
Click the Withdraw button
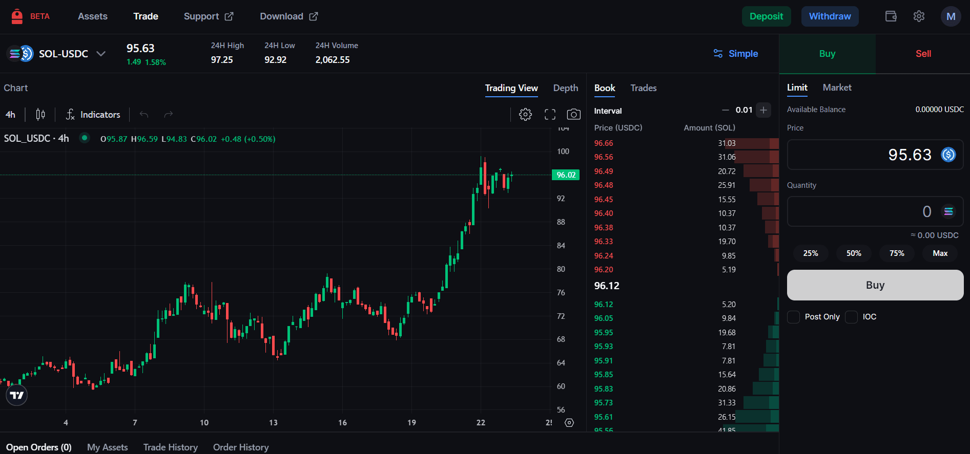click(830, 16)
